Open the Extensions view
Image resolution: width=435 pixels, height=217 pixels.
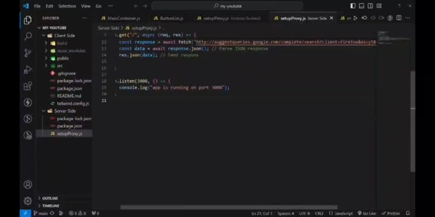28,86
